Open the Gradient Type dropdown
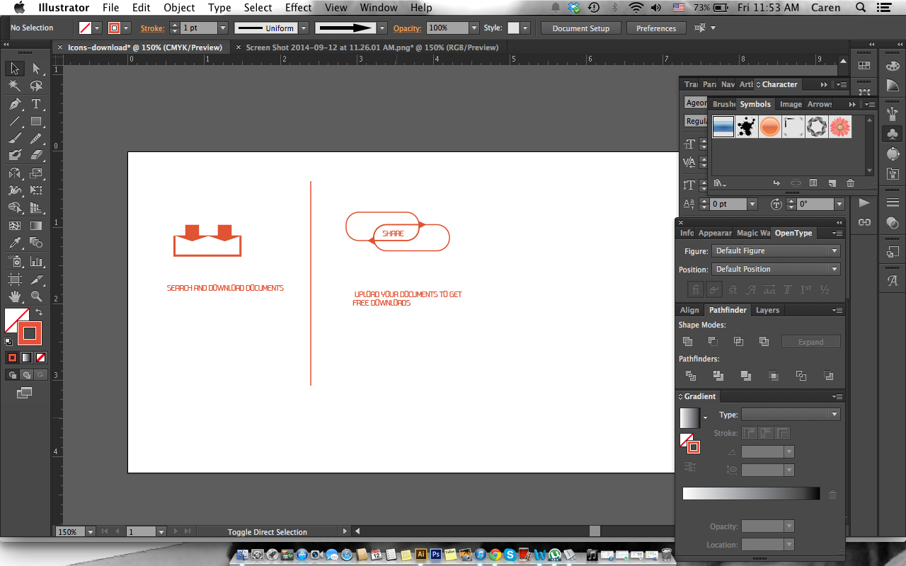Screen dimensions: 906x566 [x=791, y=415]
